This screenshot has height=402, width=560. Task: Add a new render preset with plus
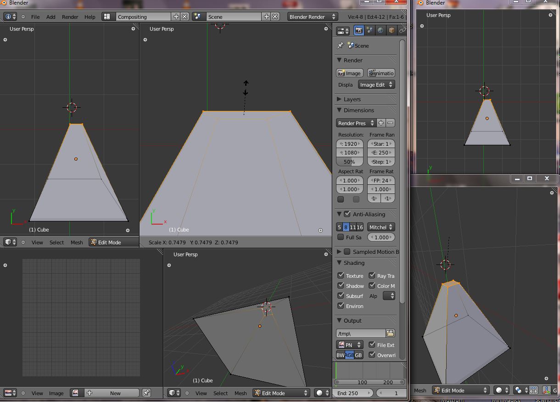(x=381, y=123)
